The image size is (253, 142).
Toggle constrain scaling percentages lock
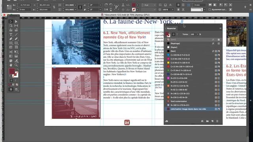tap(80, 7)
